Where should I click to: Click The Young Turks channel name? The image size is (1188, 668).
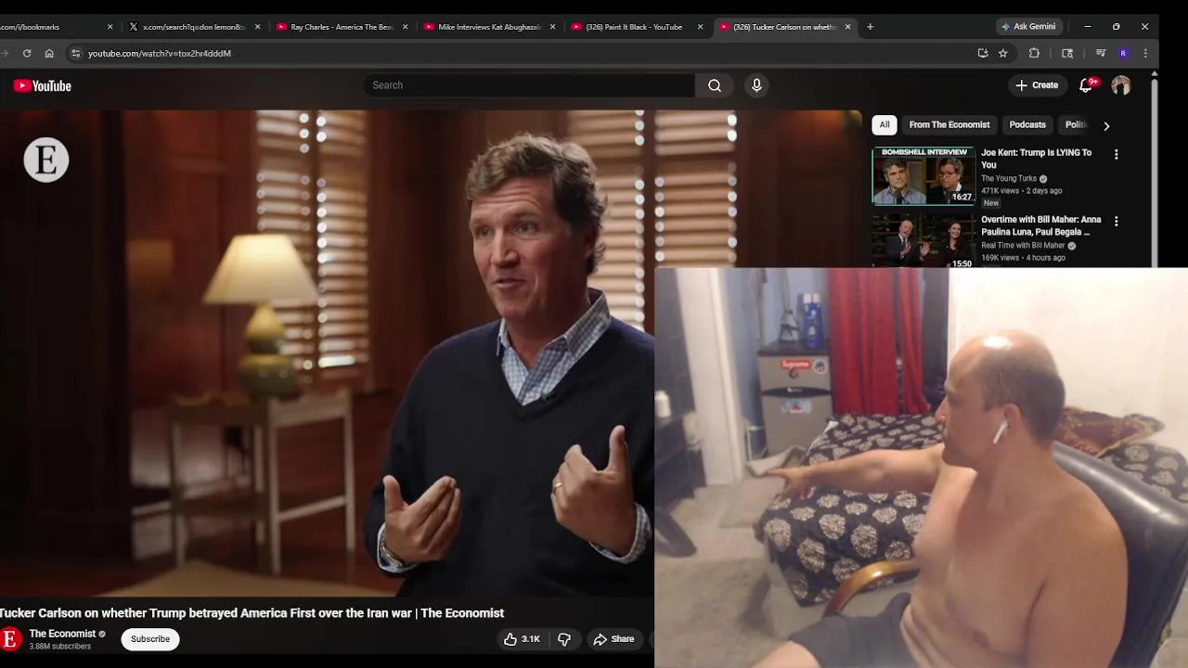click(x=1009, y=178)
